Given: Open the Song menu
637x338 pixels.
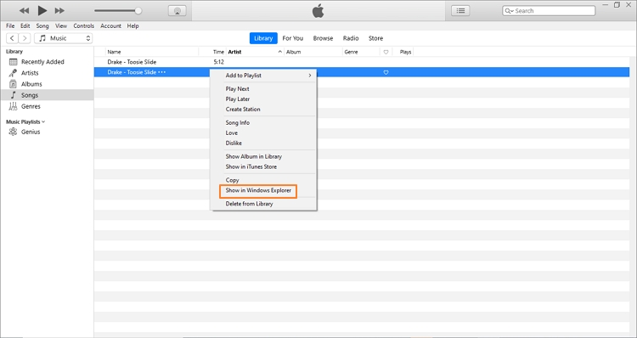Looking at the screenshot, I should pyautogui.click(x=42, y=25).
